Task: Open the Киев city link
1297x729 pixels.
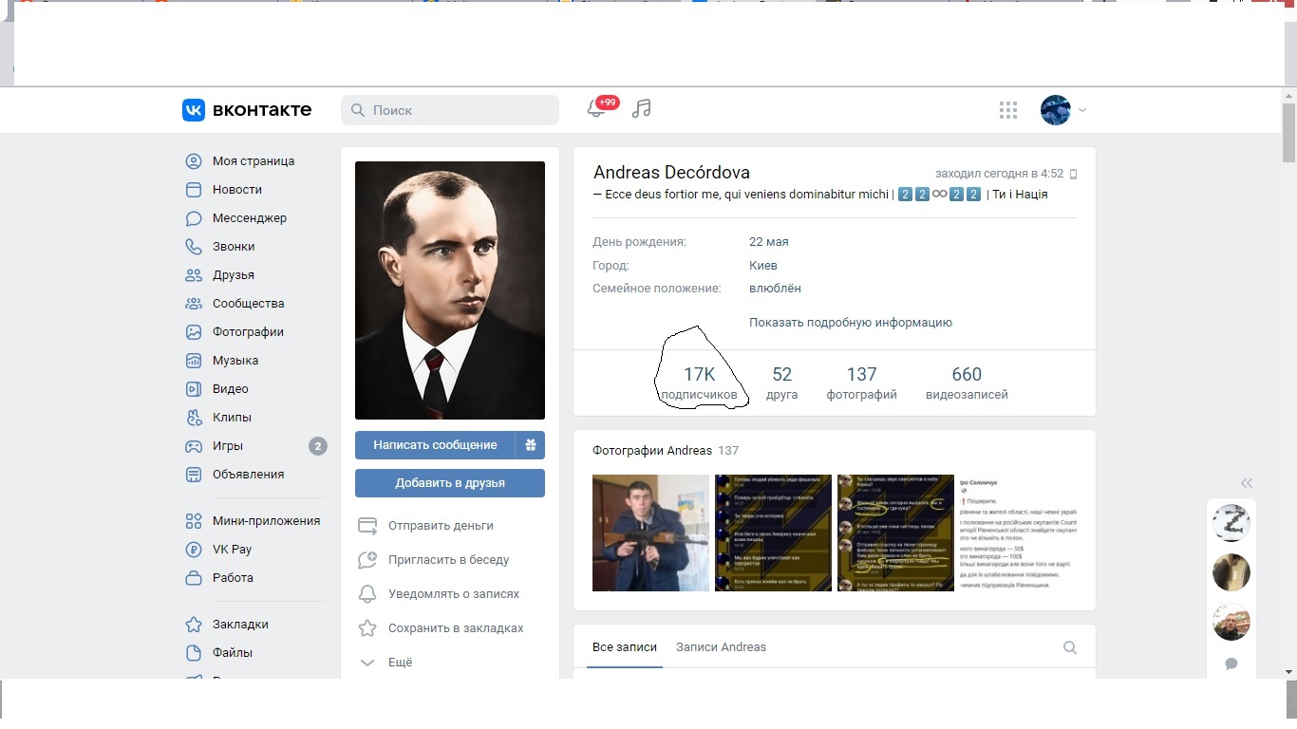Action: [x=763, y=266]
